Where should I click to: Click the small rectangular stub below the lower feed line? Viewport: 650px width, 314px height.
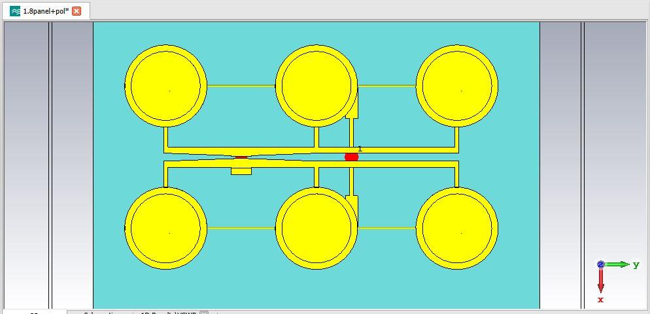click(241, 171)
